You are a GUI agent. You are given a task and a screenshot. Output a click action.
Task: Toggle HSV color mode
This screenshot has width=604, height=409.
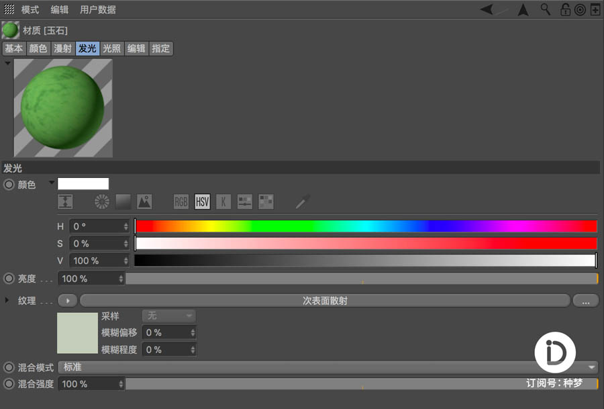202,201
